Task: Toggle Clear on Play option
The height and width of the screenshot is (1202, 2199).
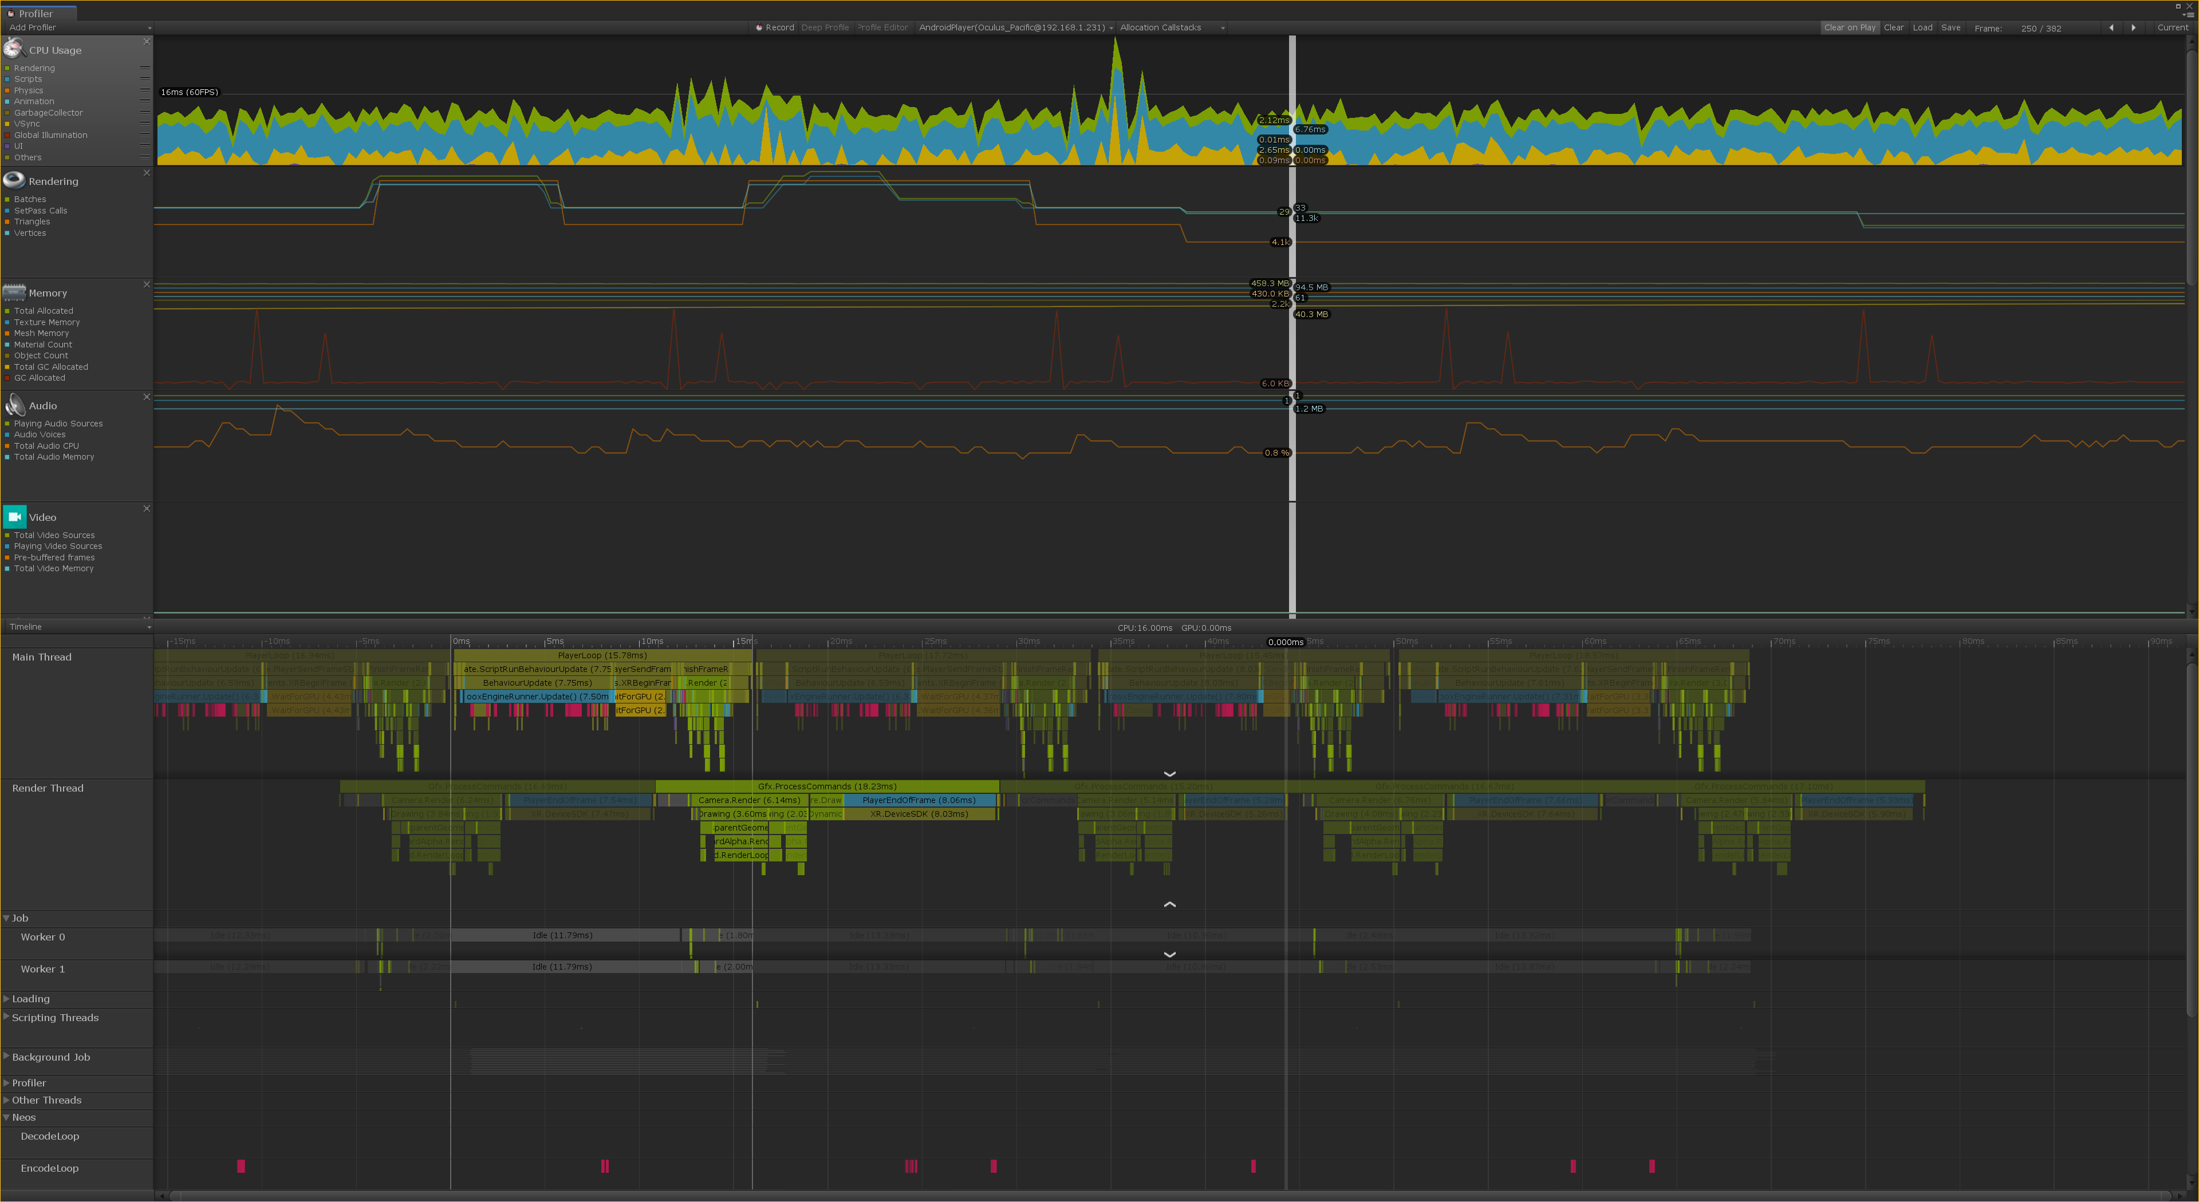Action: 1850,27
